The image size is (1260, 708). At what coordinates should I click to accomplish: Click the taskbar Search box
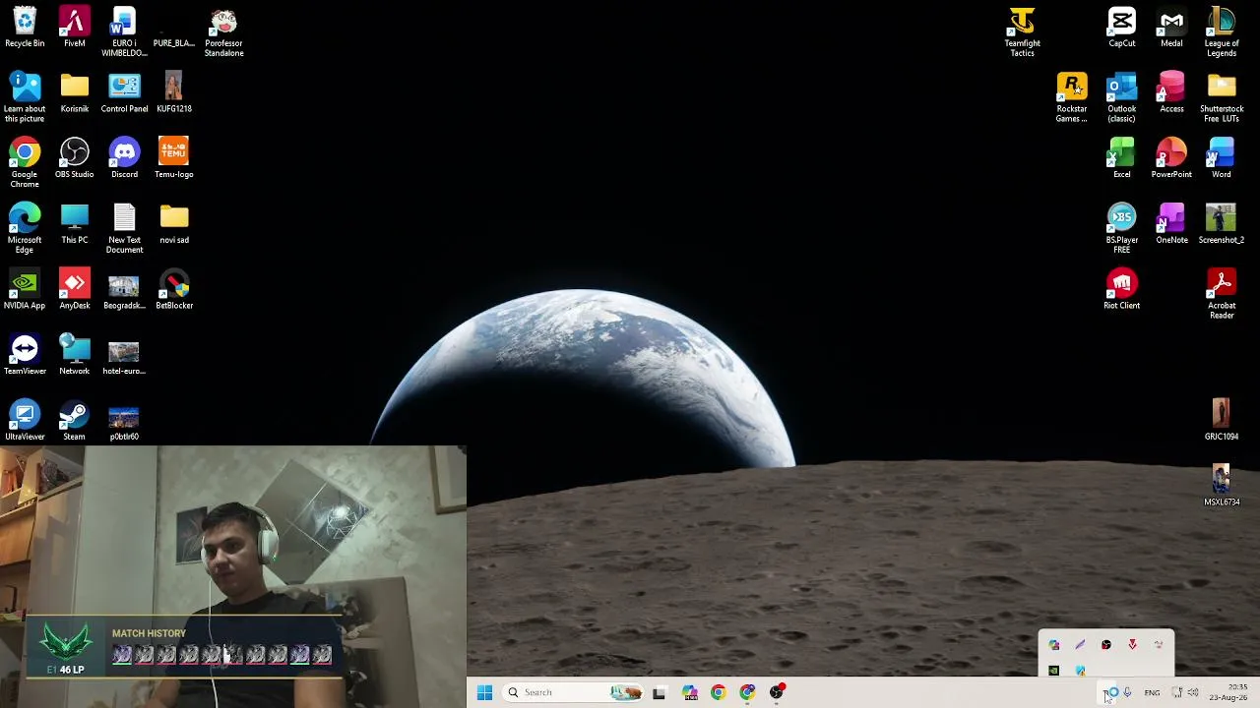(x=575, y=692)
